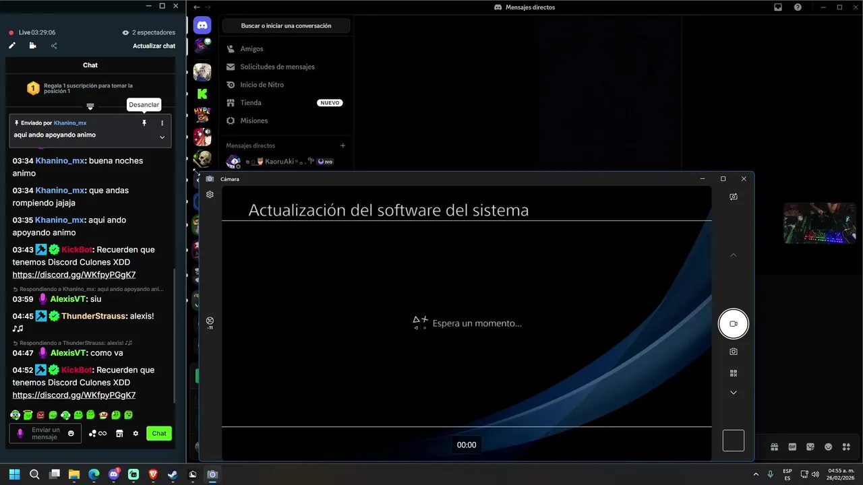Open the Discord gift icon in message bar
Viewport: 863px width, 485px height.
pyautogui.click(x=775, y=447)
